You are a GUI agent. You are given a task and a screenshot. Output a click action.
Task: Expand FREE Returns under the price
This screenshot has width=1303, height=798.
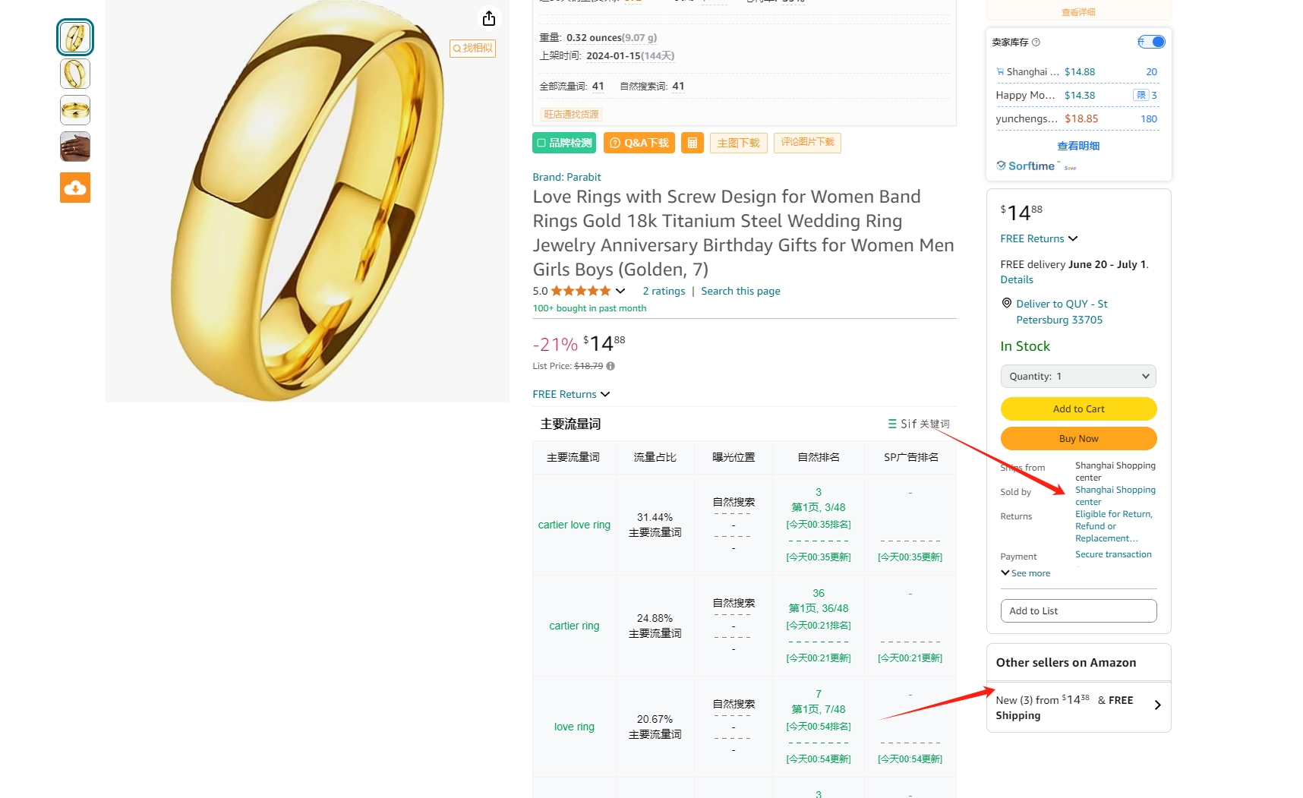[x=571, y=394]
